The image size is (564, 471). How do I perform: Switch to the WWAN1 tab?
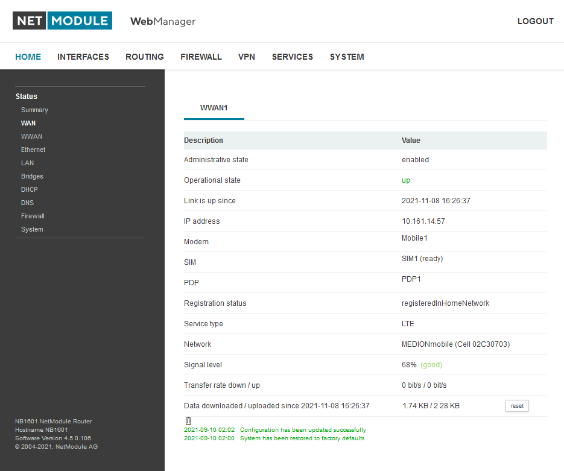214,108
